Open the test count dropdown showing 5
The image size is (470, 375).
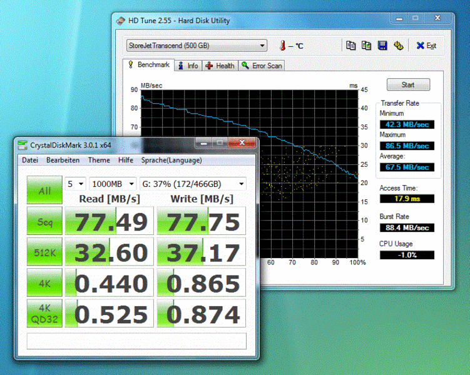(76, 184)
